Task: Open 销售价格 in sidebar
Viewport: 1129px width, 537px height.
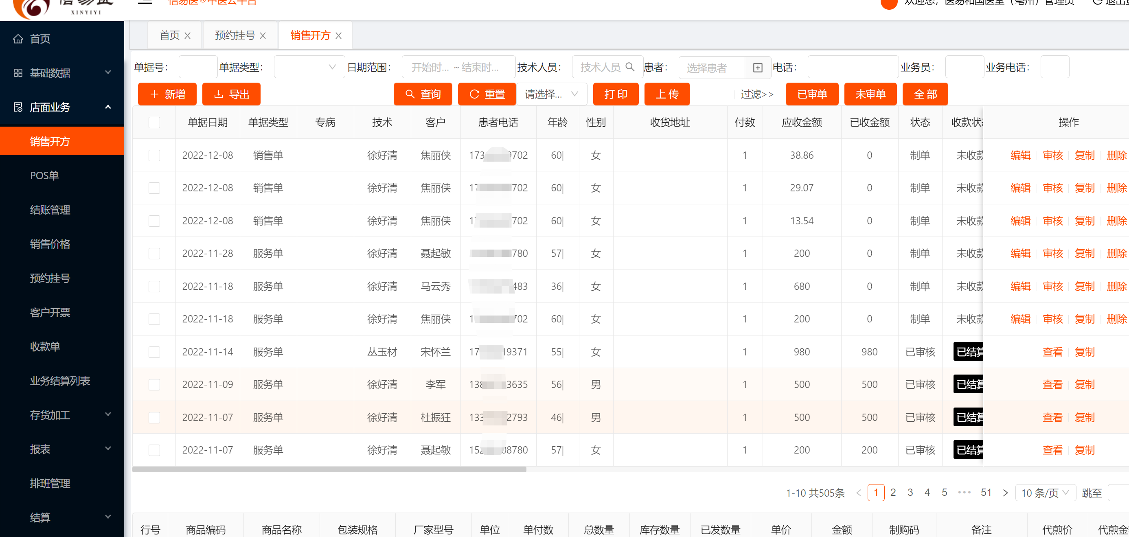Action: point(50,244)
